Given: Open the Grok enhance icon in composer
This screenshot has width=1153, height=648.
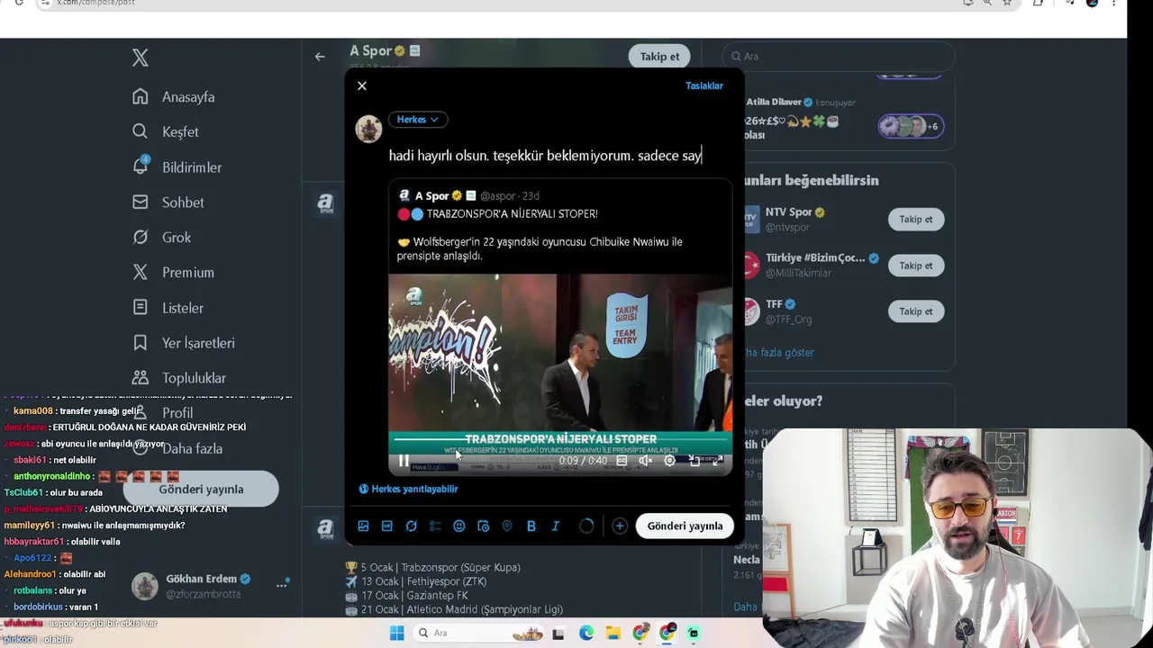Looking at the screenshot, I should [411, 526].
